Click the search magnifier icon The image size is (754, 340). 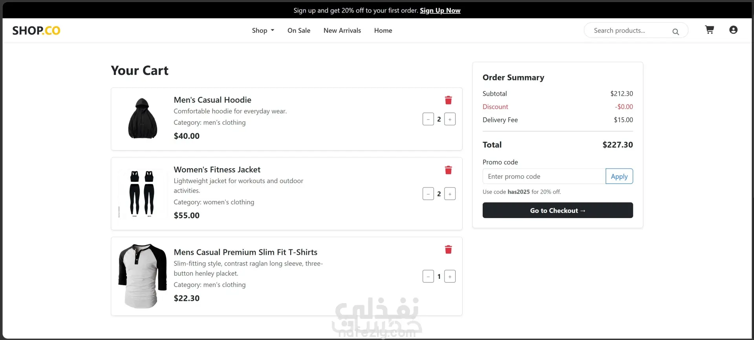[675, 32]
